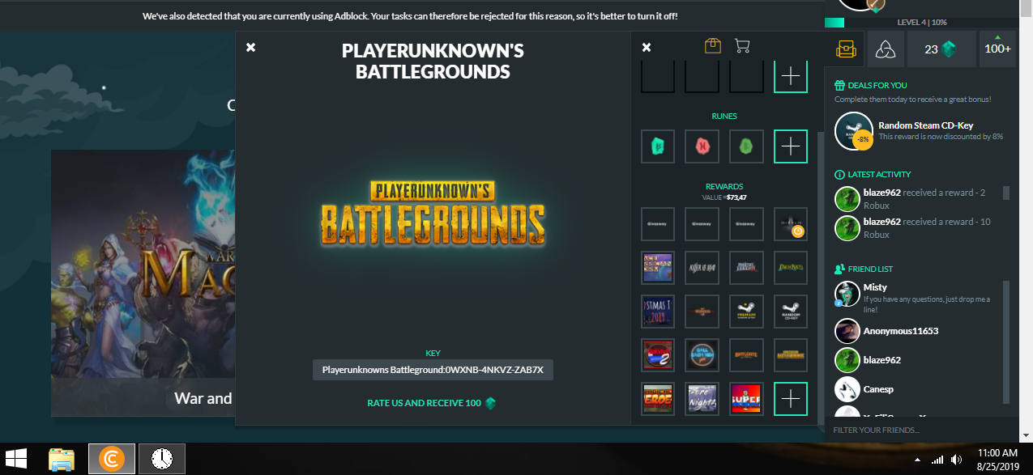Click the PUBG logo image in dialog
The image size is (1033, 475).
click(433, 214)
